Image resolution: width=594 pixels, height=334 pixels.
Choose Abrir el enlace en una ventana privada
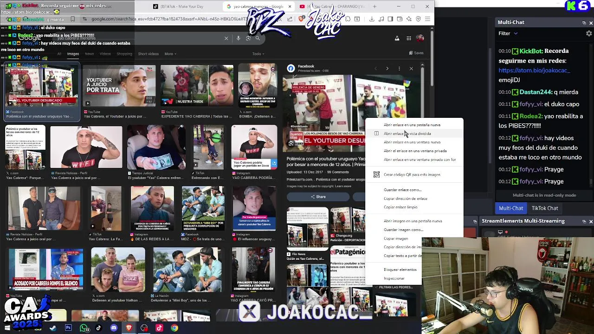[414, 151]
